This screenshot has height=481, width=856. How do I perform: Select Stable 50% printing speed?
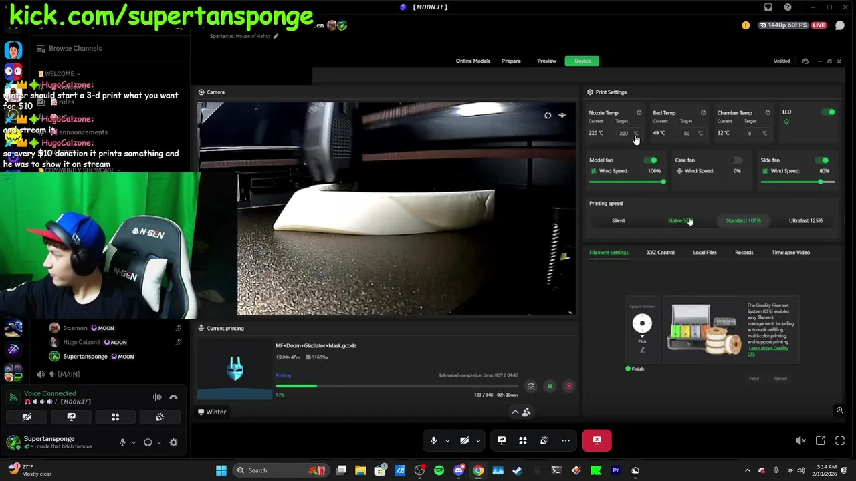680,220
